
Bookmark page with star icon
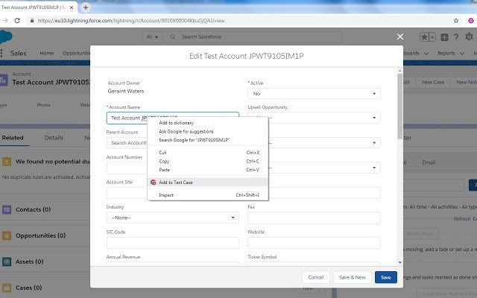tap(455, 21)
